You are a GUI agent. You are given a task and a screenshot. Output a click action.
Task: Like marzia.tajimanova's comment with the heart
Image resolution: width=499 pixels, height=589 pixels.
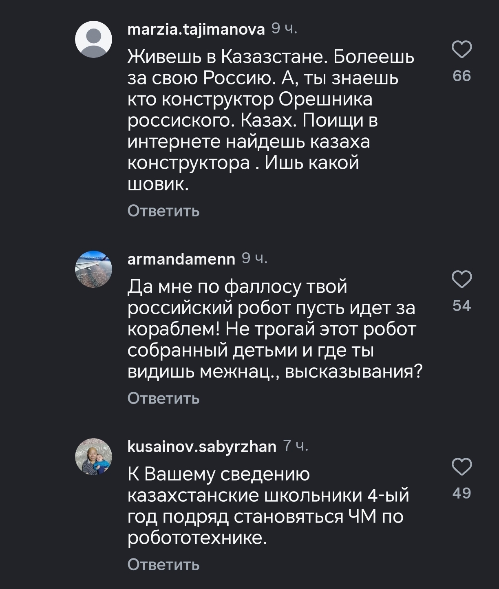[462, 50]
